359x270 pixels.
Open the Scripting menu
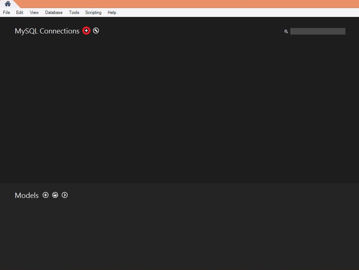[93, 13]
